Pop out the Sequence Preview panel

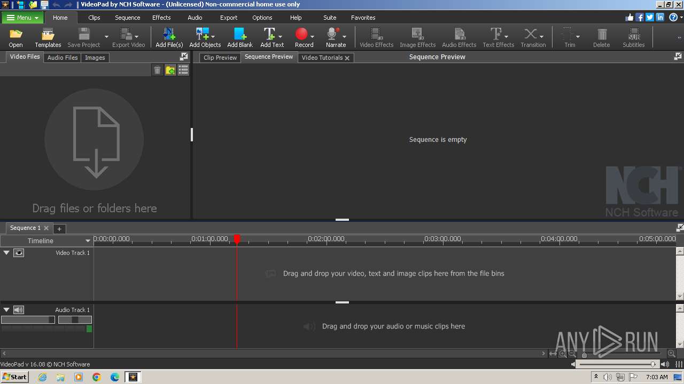[x=678, y=57]
